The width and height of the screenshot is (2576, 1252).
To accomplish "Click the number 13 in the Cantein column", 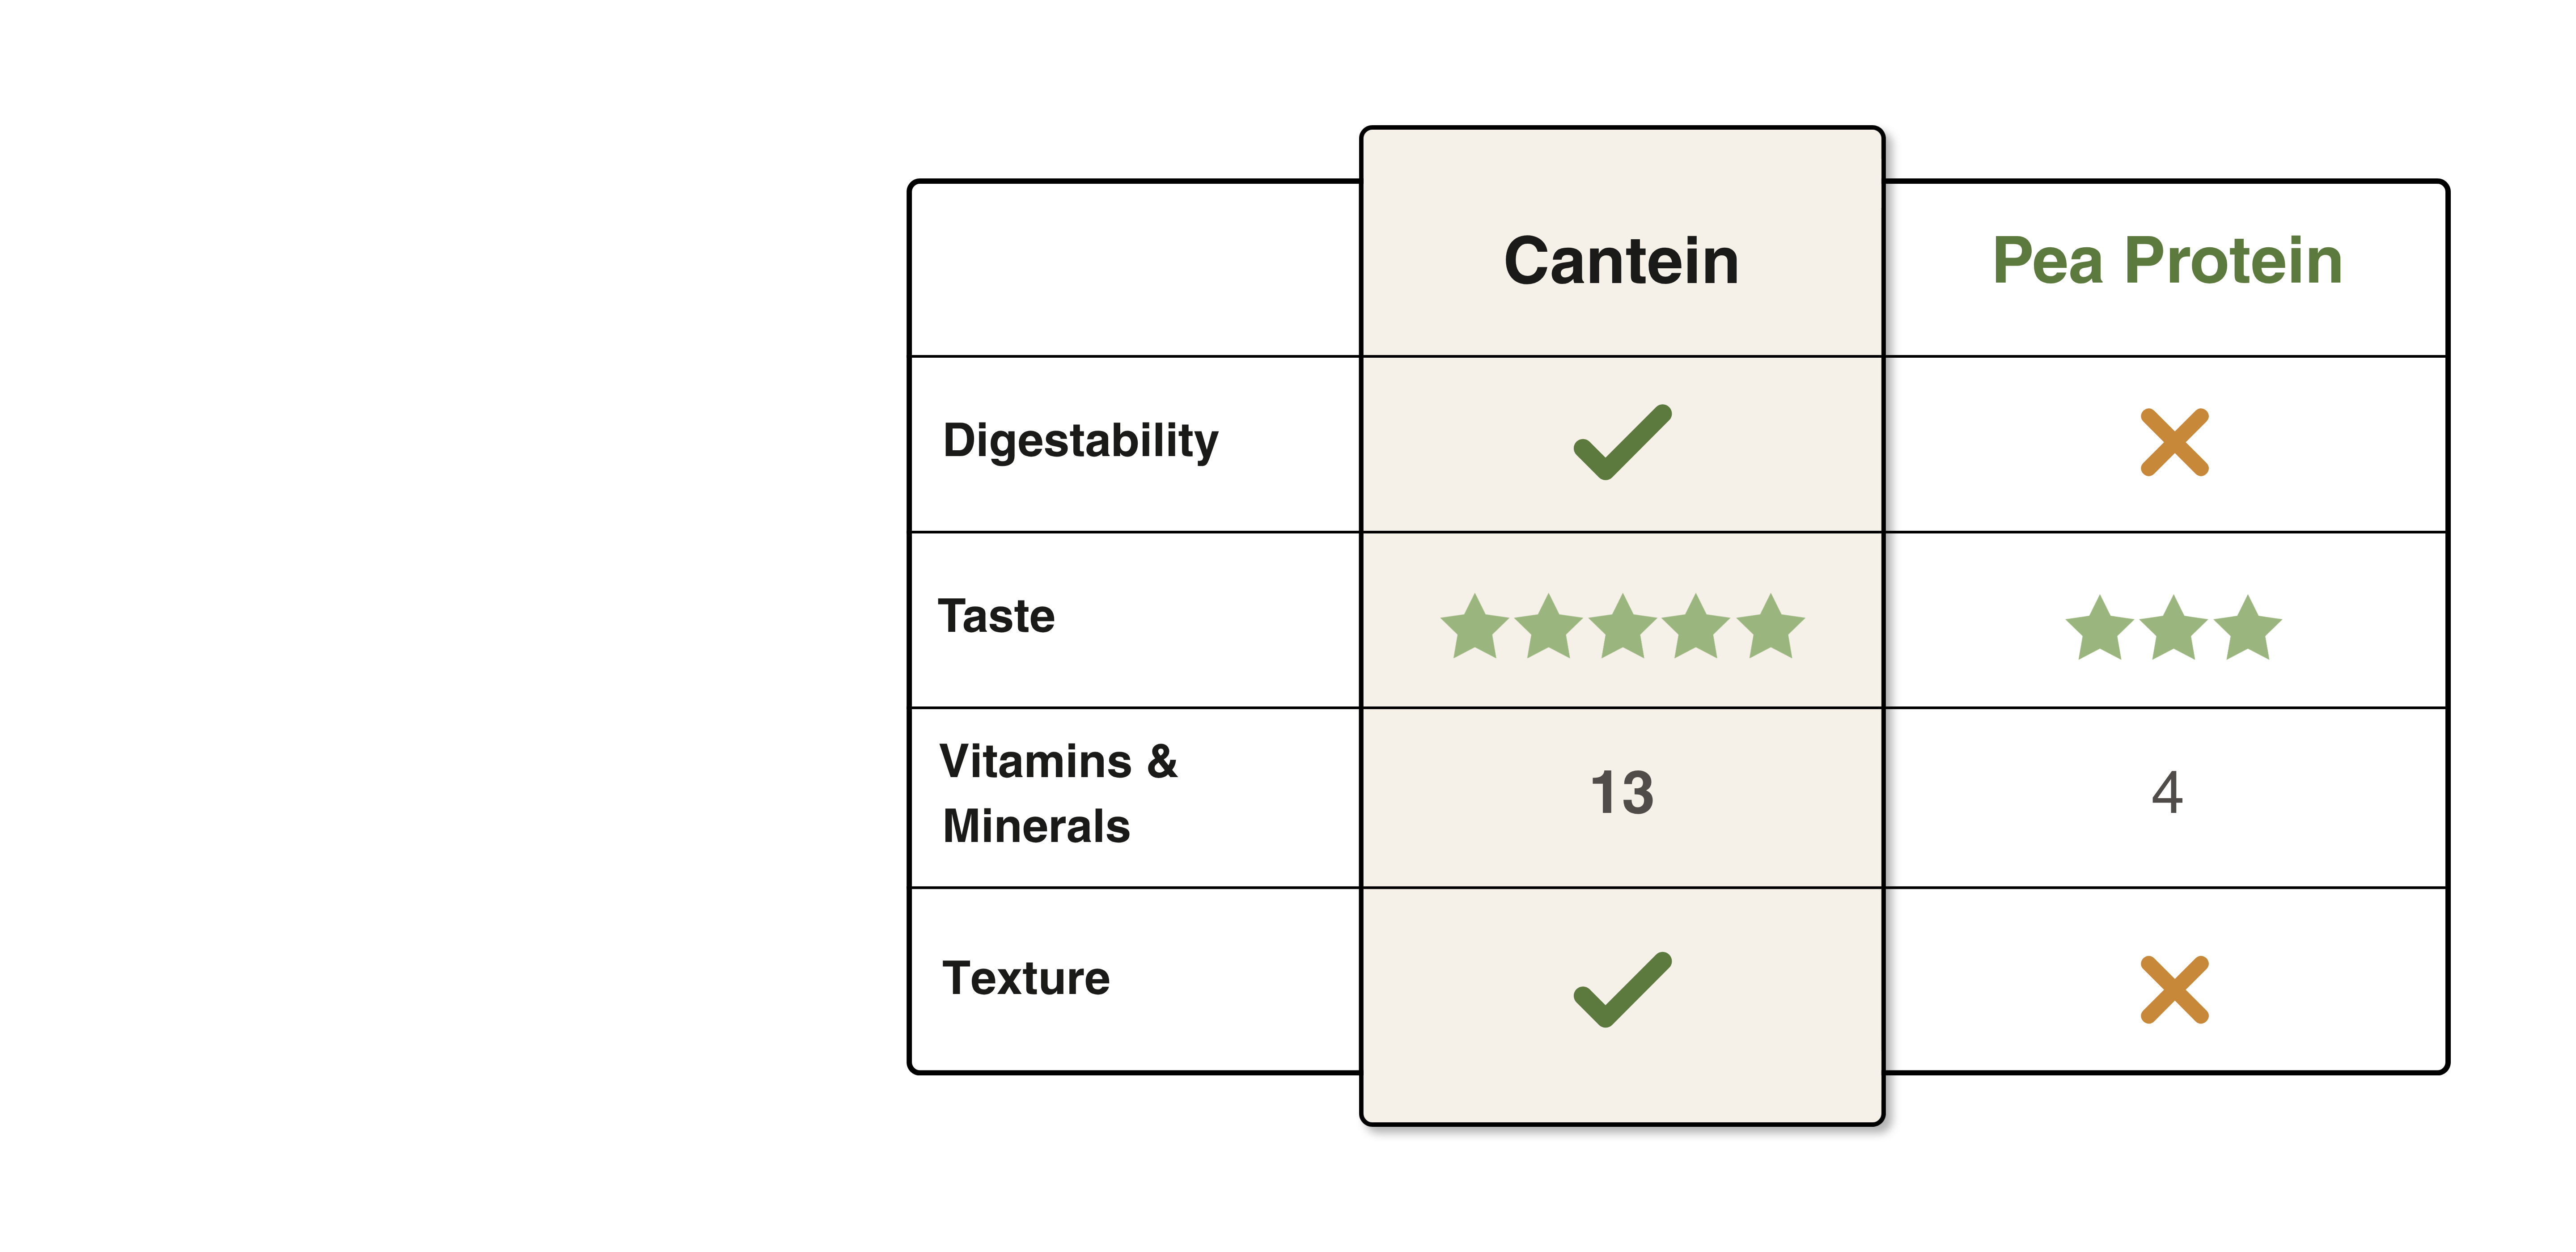I will coord(1621,793).
